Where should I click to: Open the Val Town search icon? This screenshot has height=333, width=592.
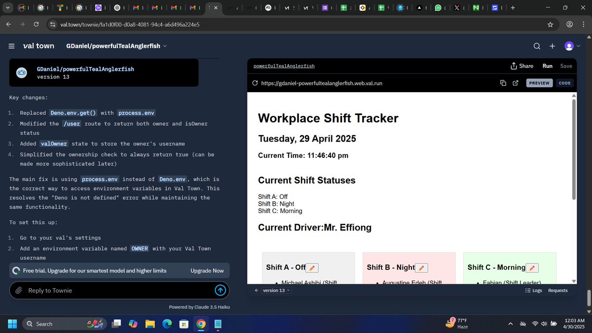(x=537, y=46)
